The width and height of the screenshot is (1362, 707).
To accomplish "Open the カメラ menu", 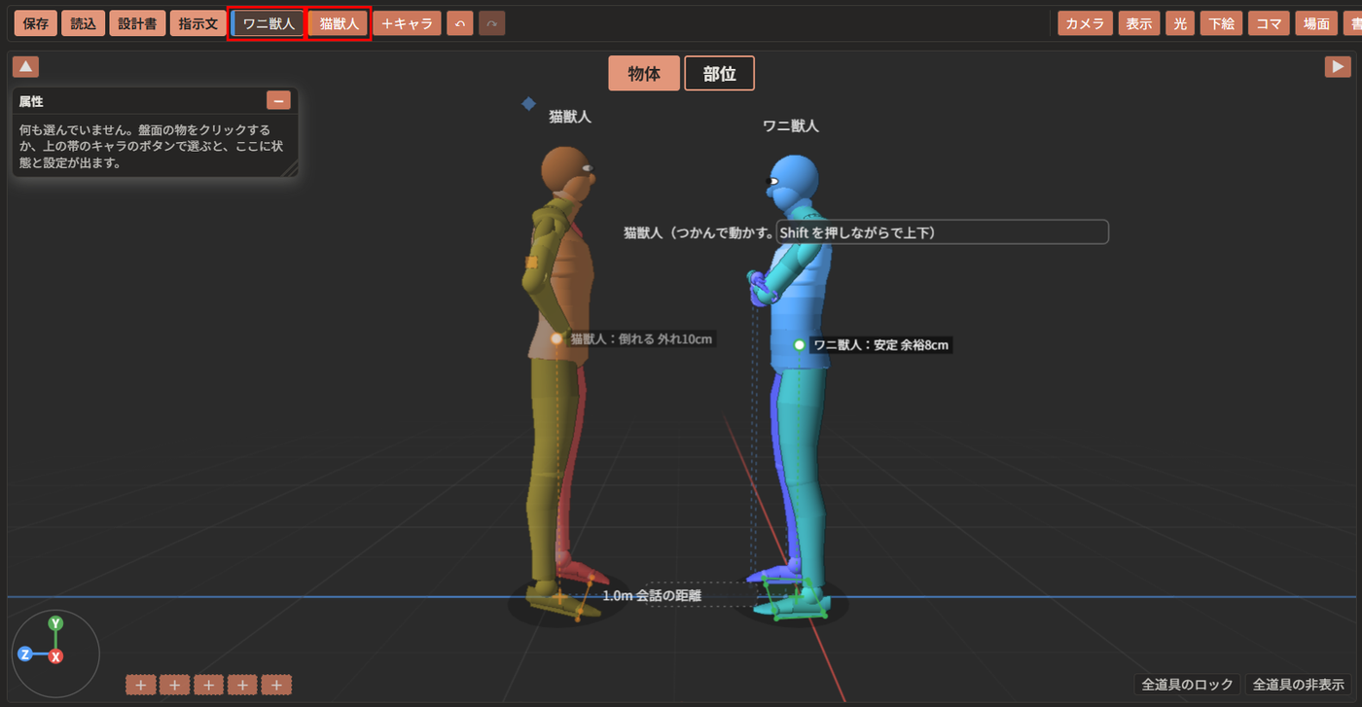I will 1085,23.
